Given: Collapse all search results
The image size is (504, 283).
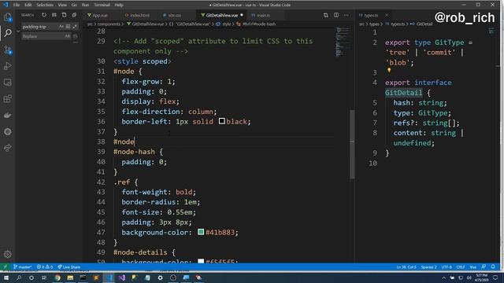Looking at the screenshot, I should (74, 15).
